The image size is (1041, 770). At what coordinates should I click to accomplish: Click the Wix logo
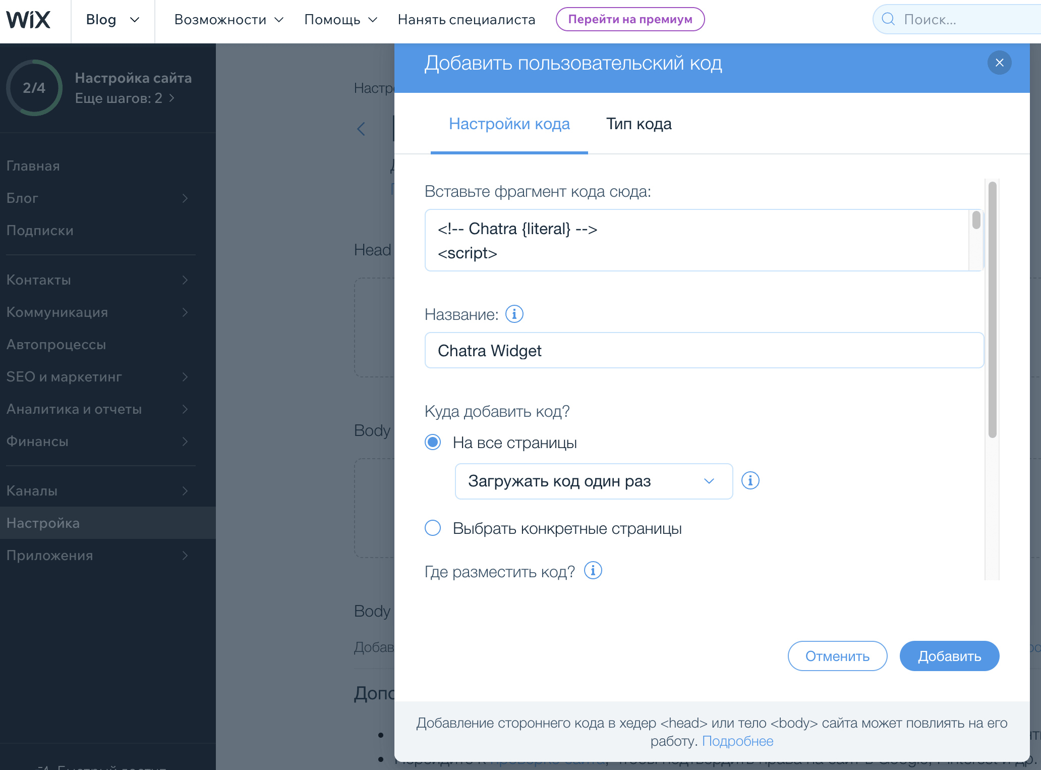28,20
